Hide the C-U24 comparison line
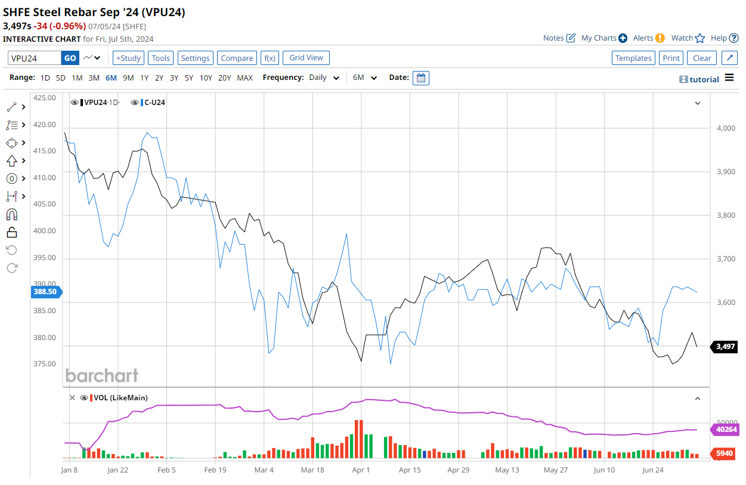746x485 pixels. [x=135, y=103]
